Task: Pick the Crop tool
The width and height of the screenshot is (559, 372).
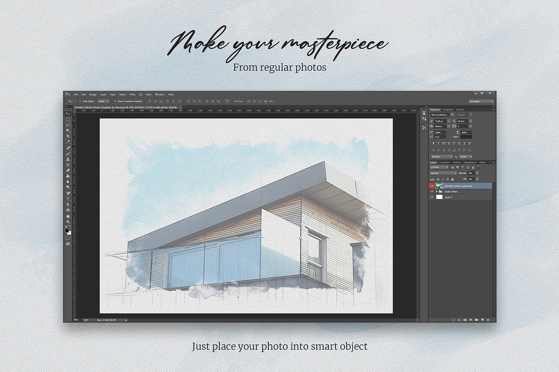Action: (68, 135)
